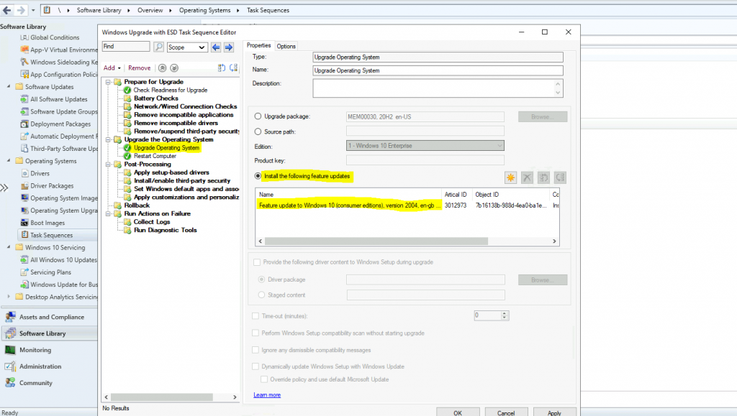
Task: Collapse Windows 10 Servicing node
Action: (x=9, y=247)
